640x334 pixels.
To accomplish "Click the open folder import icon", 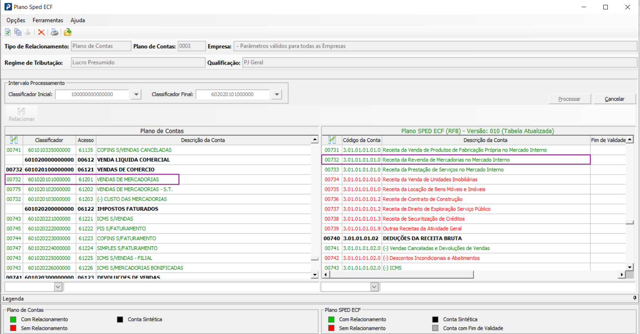I will [x=67, y=32].
